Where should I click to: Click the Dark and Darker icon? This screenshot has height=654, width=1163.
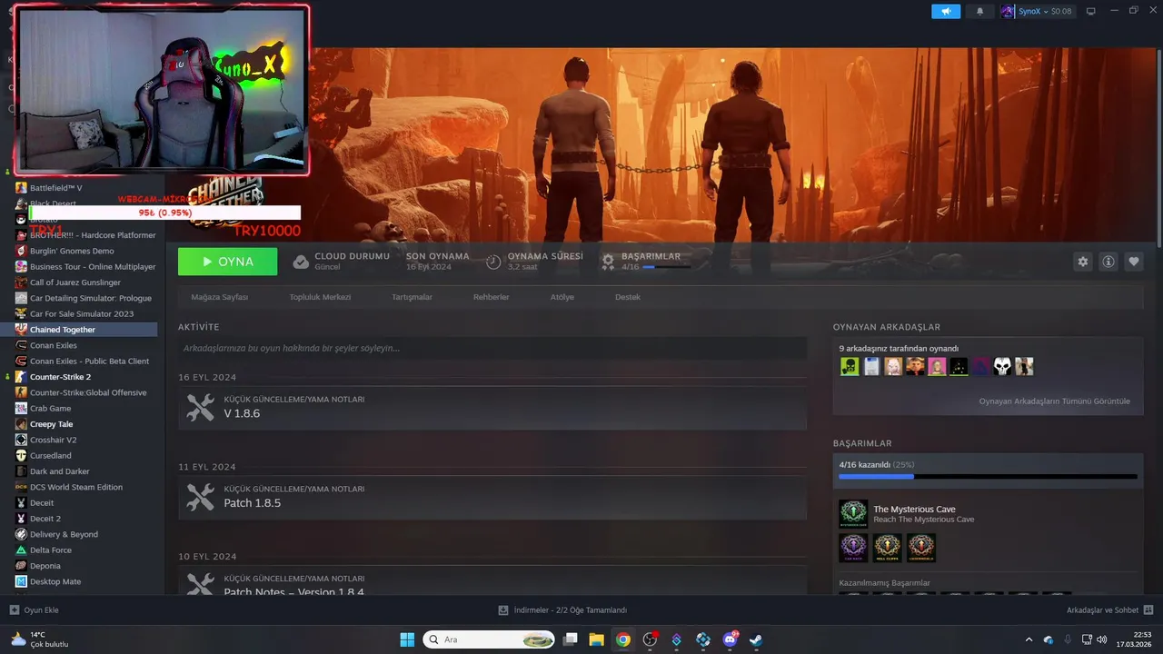[21, 471]
